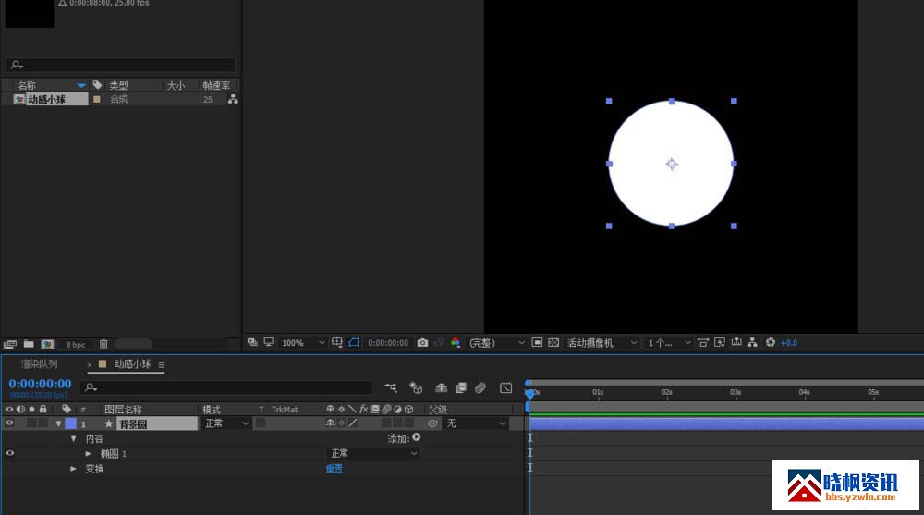
Task: Solo the 背景图 layer
Action: 31,423
